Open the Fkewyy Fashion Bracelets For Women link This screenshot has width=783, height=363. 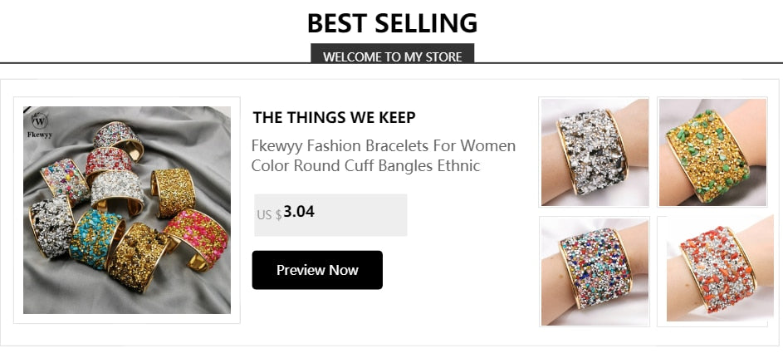[x=384, y=146]
